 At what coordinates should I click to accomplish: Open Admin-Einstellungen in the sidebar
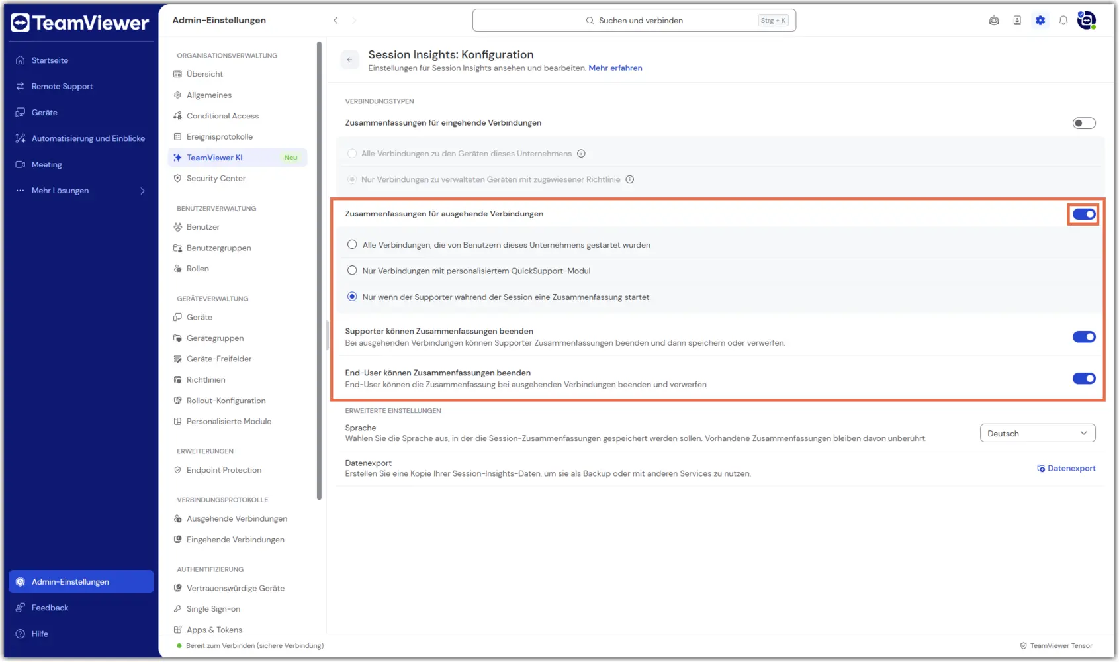81,582
